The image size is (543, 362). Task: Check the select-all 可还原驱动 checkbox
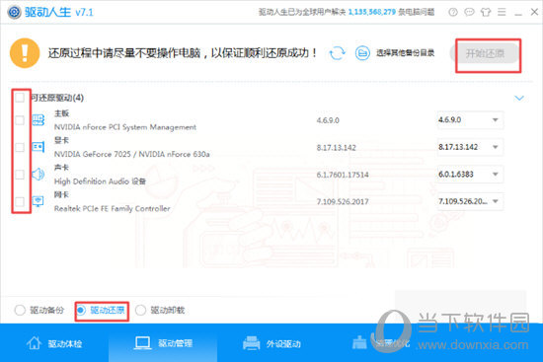click(20, 98)
